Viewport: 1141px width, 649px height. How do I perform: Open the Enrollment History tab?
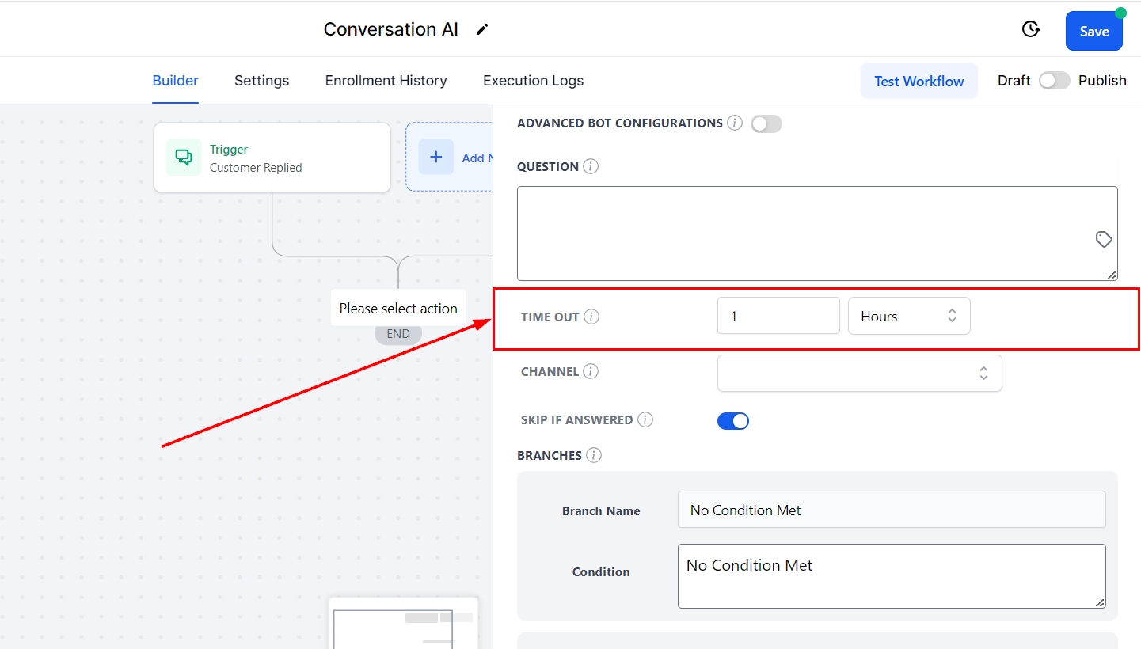tap(386, 81)
